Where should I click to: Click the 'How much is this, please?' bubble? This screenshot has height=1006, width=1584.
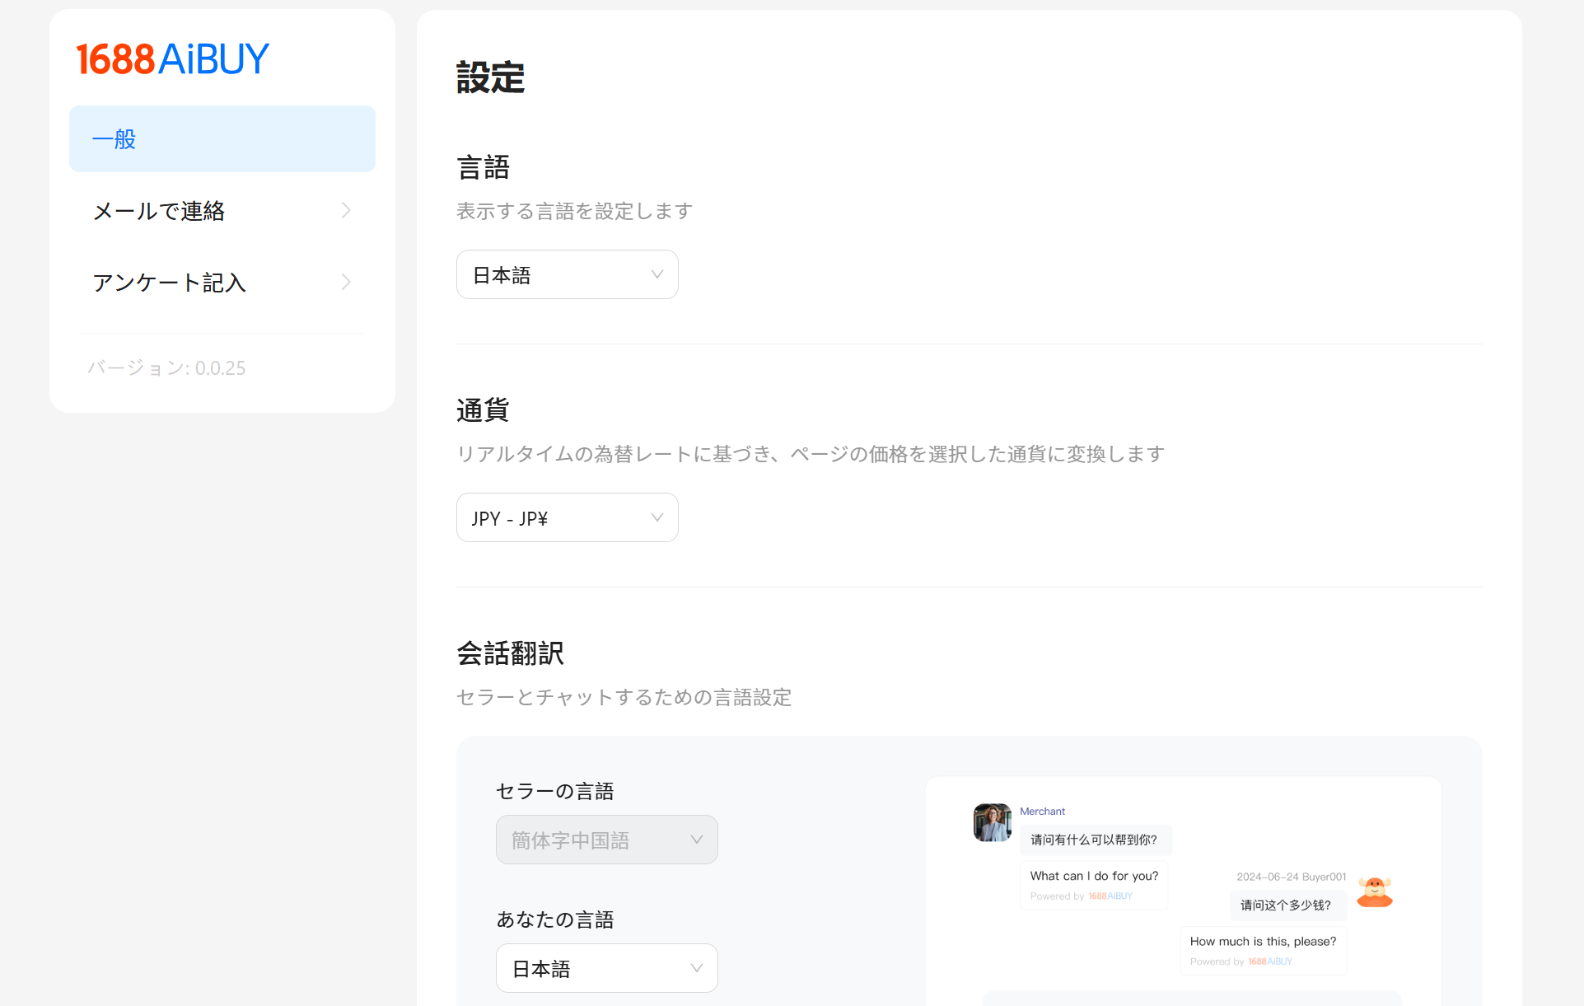(1263, 941)
